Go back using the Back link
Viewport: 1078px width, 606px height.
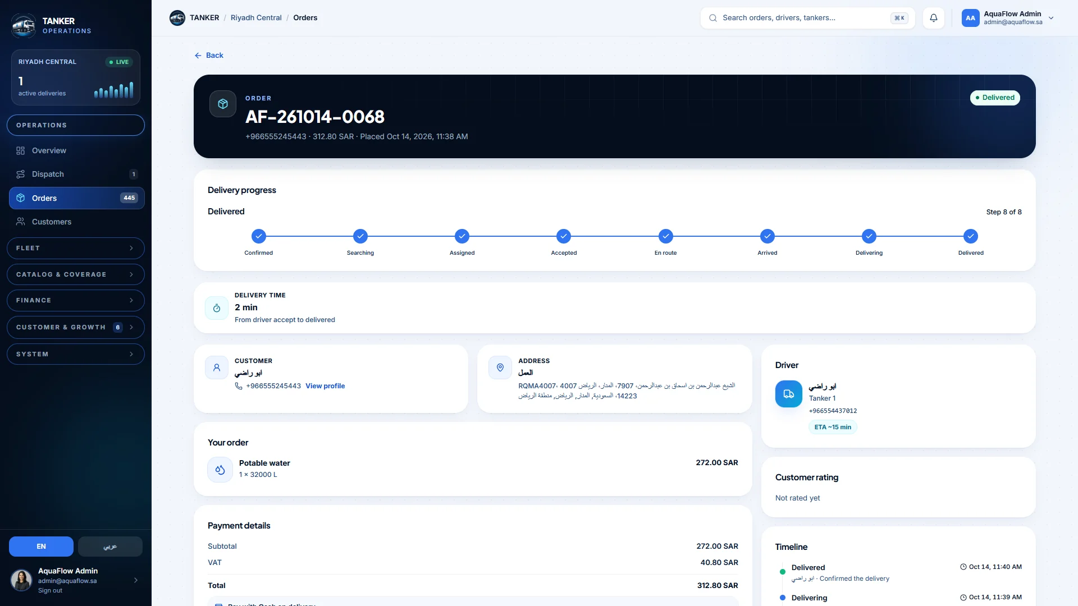click(x=209, y=55)
